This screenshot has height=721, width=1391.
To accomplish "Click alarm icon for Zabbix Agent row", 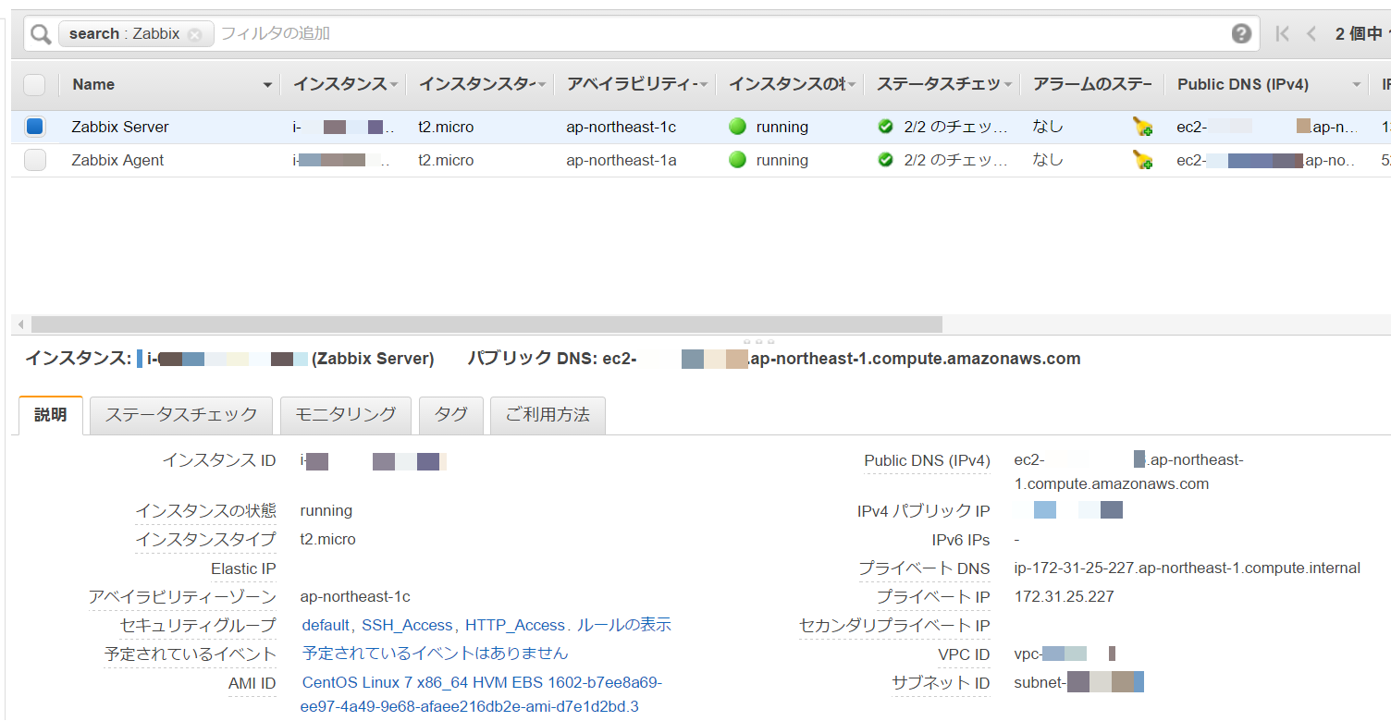I will 1142,161.
